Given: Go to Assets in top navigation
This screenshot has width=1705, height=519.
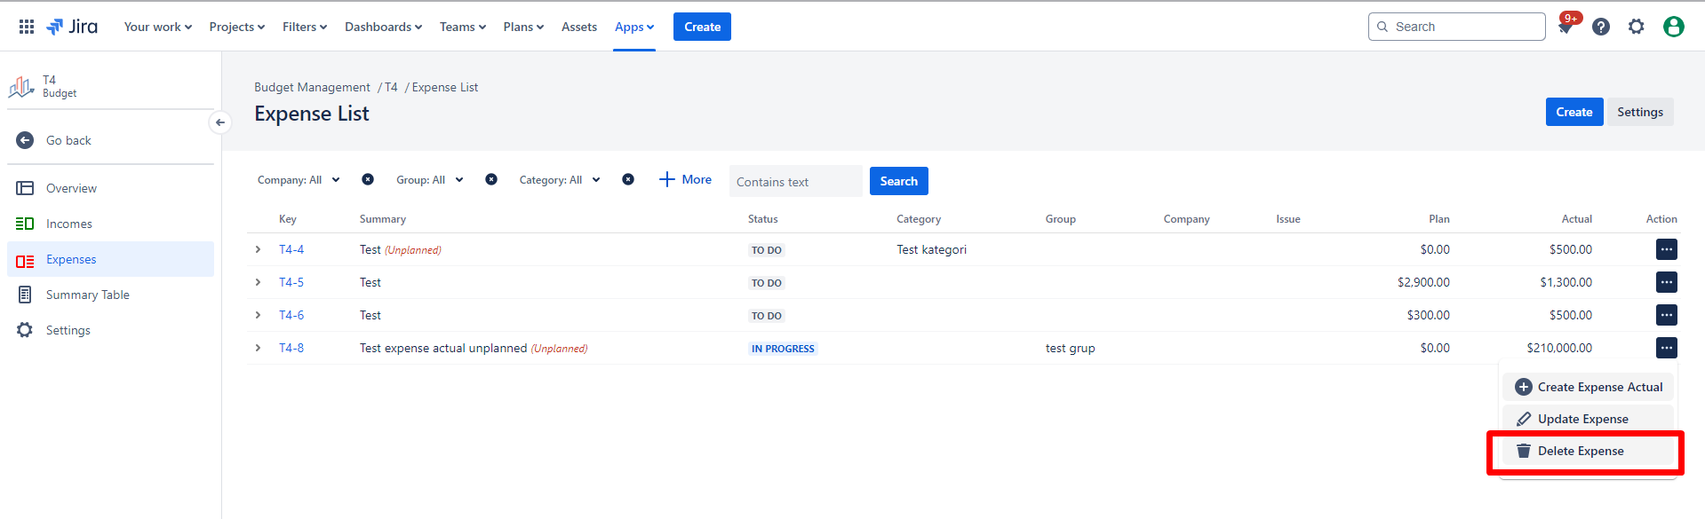Looking at the screenshot, I should point(579,27).
